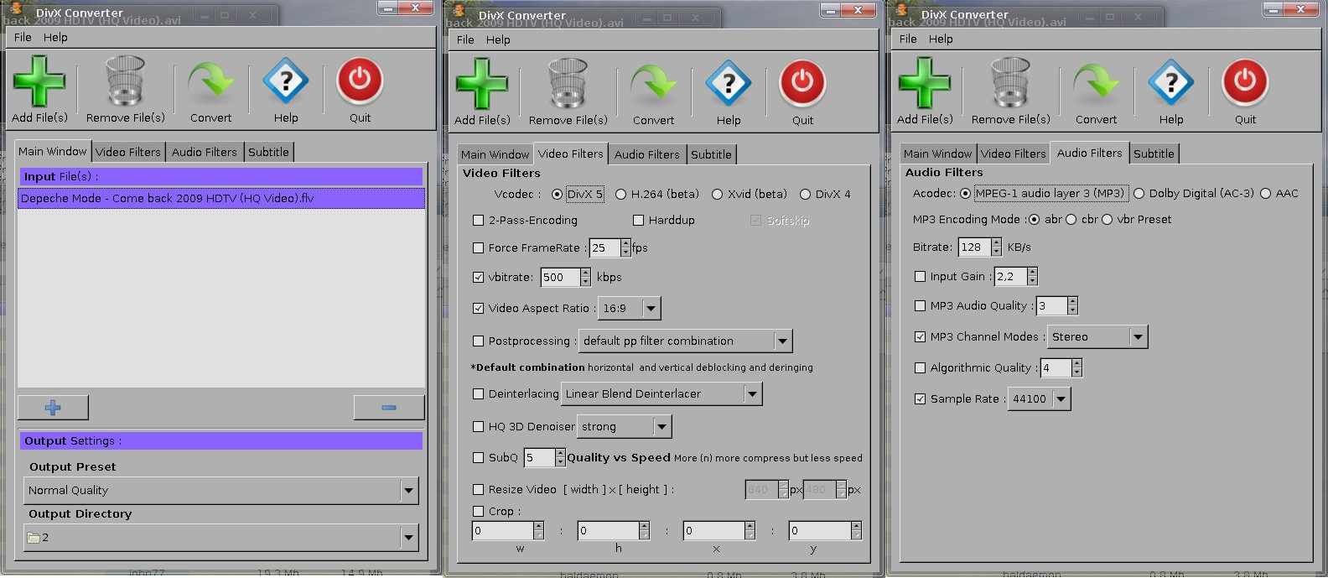Select cbr MP3 encoding mode
The width and height of the screenshot is (1328, 578).
pyautogui.click(x=1071, y=220)
